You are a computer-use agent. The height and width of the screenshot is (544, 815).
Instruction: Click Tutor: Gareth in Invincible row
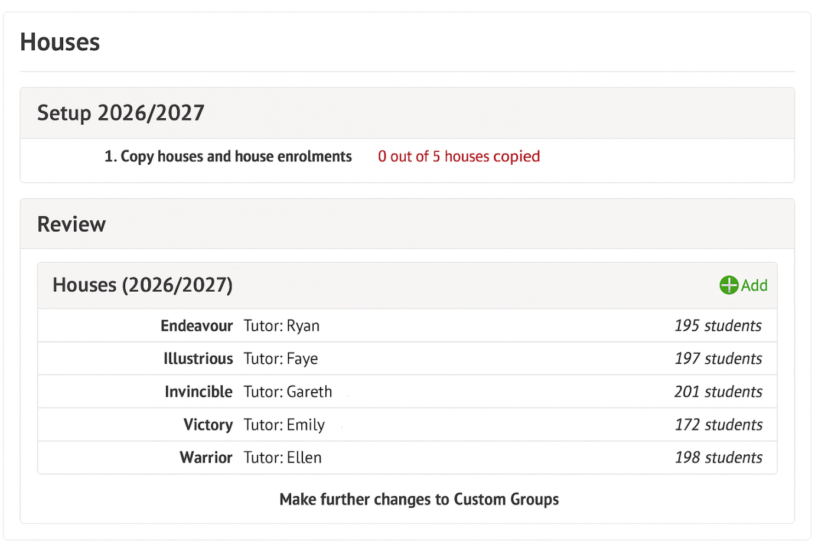[288, 392]
